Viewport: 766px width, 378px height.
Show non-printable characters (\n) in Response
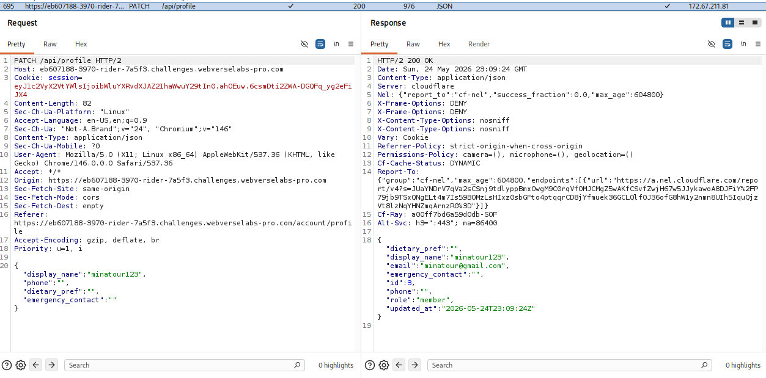pos(743,44)
